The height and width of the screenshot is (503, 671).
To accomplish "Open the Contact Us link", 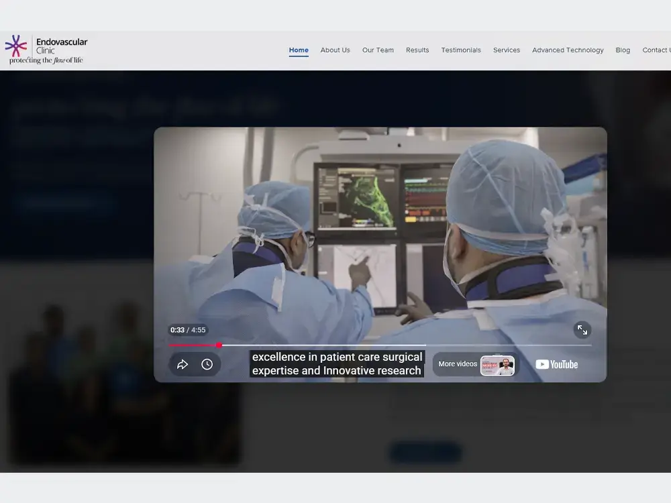I will point(656,50).
